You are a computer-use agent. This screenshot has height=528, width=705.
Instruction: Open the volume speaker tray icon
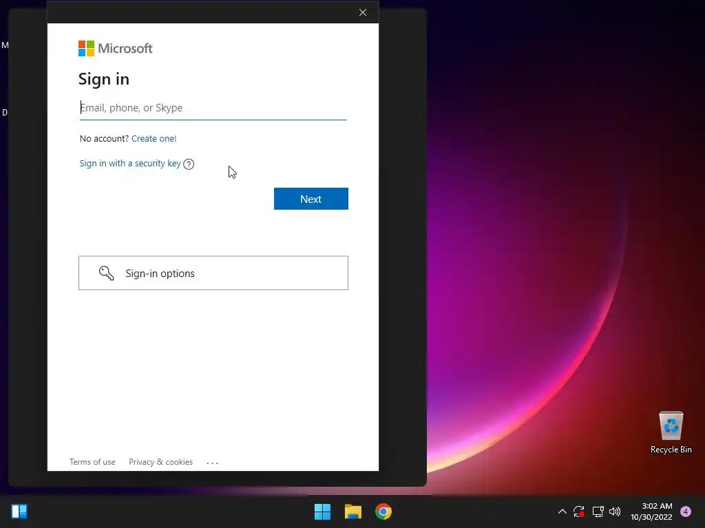tap(615, 511)
